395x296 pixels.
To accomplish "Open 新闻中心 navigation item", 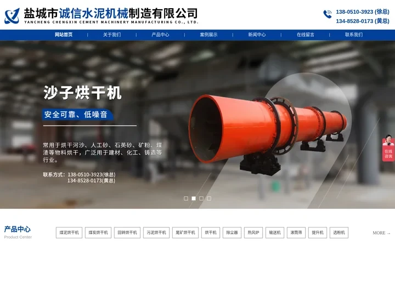I will [x=257, y=35].
